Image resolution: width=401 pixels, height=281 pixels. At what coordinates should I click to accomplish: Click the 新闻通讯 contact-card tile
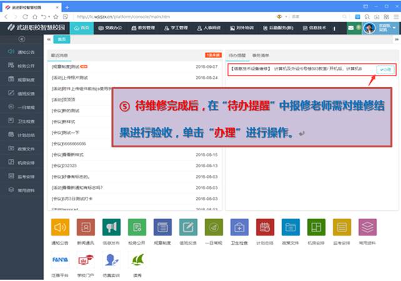tap(86, 227)
